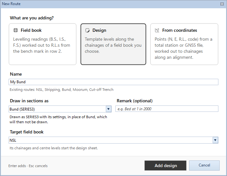Click the 'Name' label above the field

pyautogui.click(x=16, y=74)
